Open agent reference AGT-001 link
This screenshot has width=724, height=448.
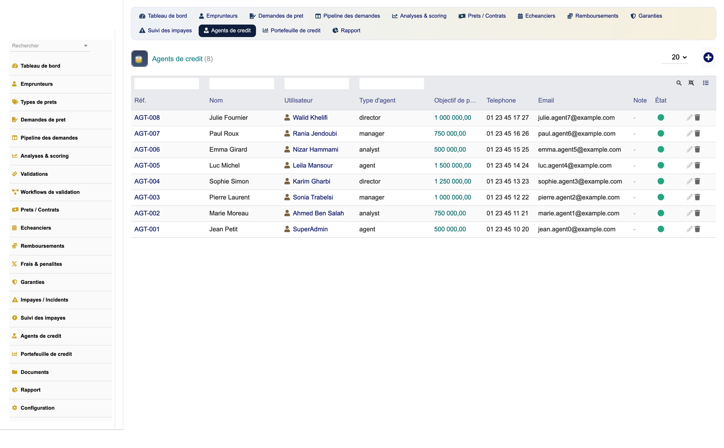tap(147, 229)
